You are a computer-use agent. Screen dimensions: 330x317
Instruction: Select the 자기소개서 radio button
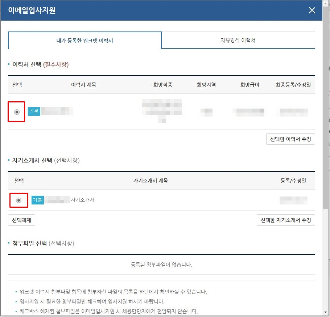(x=19, y=200)
